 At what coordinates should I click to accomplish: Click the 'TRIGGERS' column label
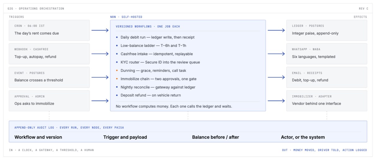(16, 17)
